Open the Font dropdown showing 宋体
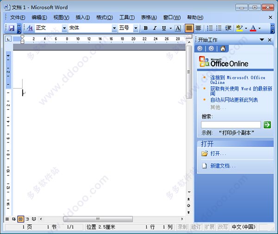The image size is (278, 234). click(114, 28)
